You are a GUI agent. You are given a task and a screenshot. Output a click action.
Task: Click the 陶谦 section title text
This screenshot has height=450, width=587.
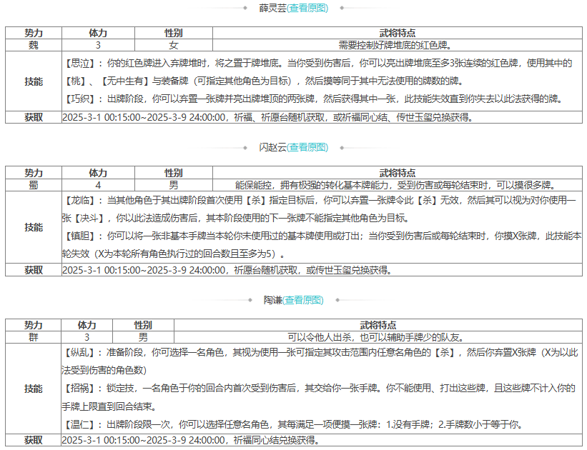(271, 300)
